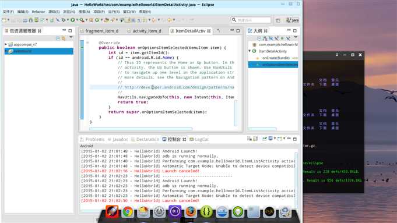Open the Display Selected Console dropdown arrow
The height and width of the screenshot is (223, 397).
275,139
